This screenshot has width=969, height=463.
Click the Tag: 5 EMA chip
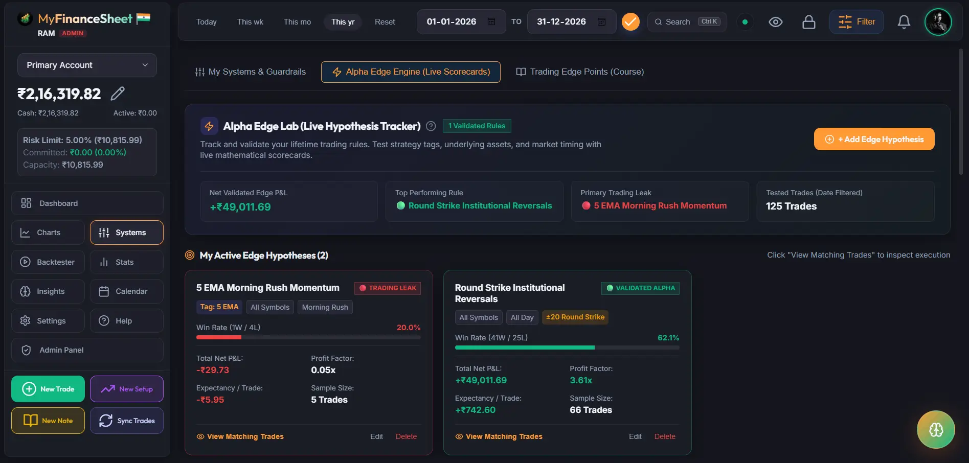tap(219, 307)
